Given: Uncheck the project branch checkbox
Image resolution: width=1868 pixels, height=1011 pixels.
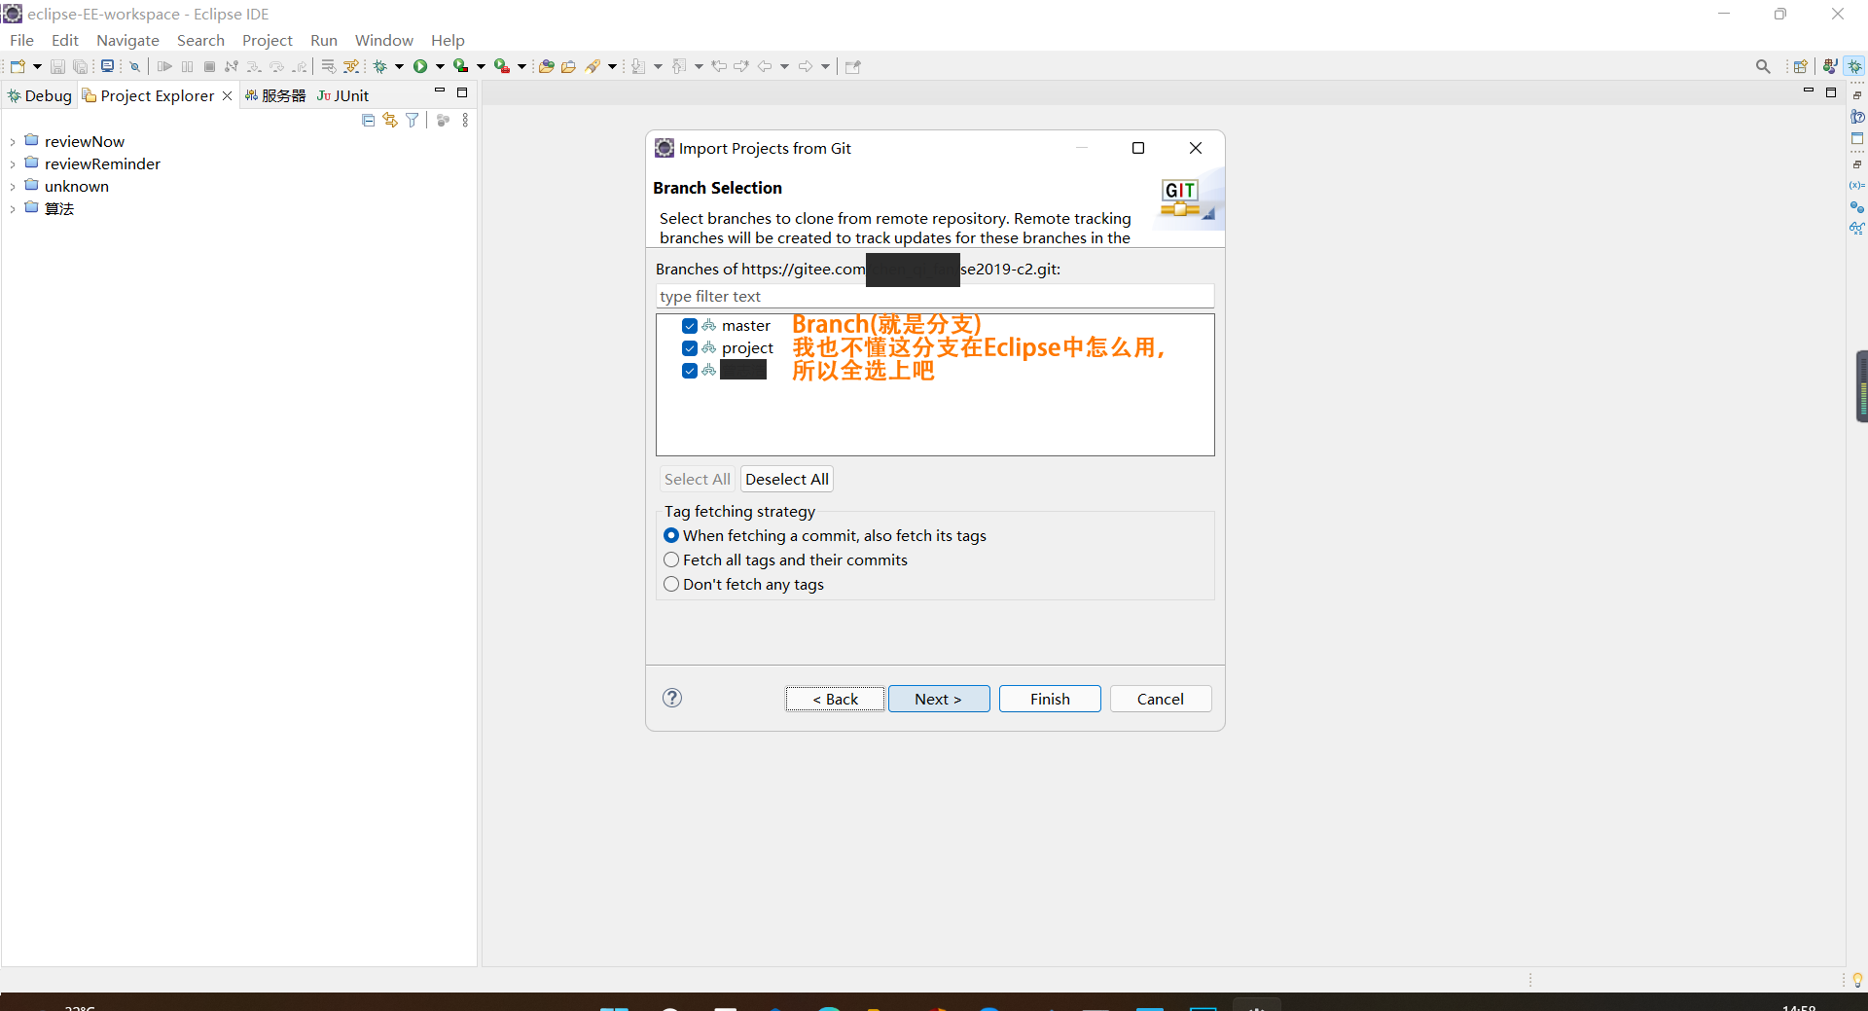Looking at the screenshot, I should pos(690,347).
